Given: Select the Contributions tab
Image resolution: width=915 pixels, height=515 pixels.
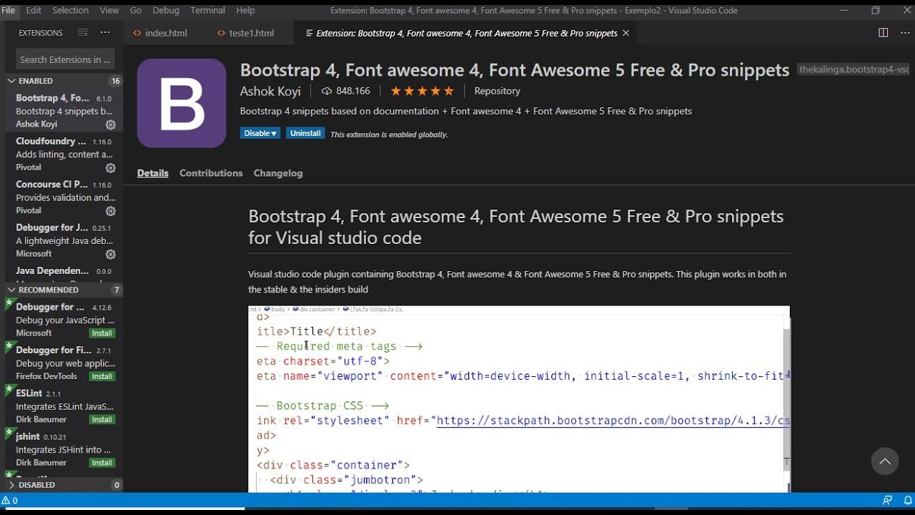Looking at the screenshot, I should click(x=211, y=173).
